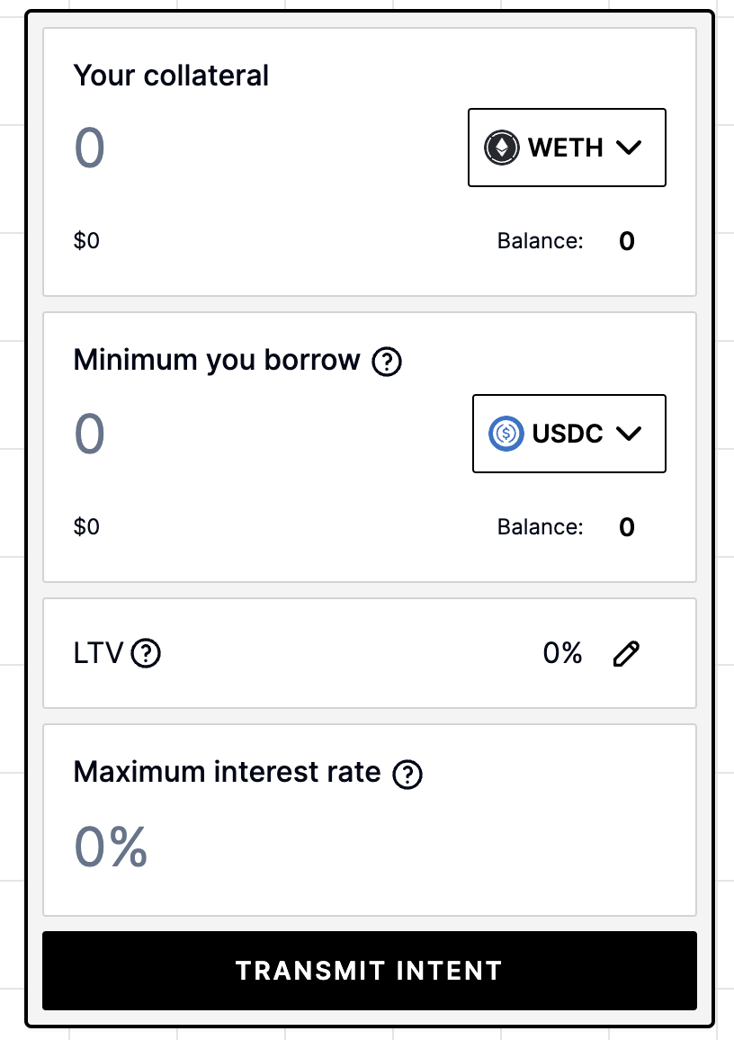This screenshot has height=1040, width=734.
Task: Click the $0 value under borrow amount
Action: click(86, 526)
